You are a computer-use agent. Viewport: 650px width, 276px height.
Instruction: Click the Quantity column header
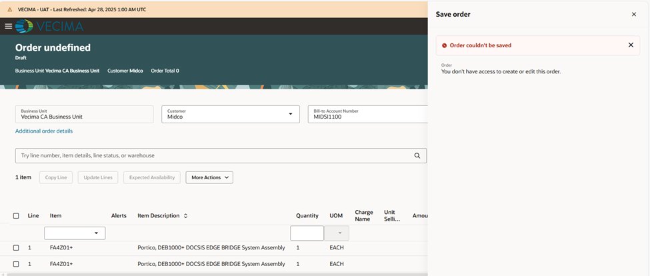tap(307, 216)
